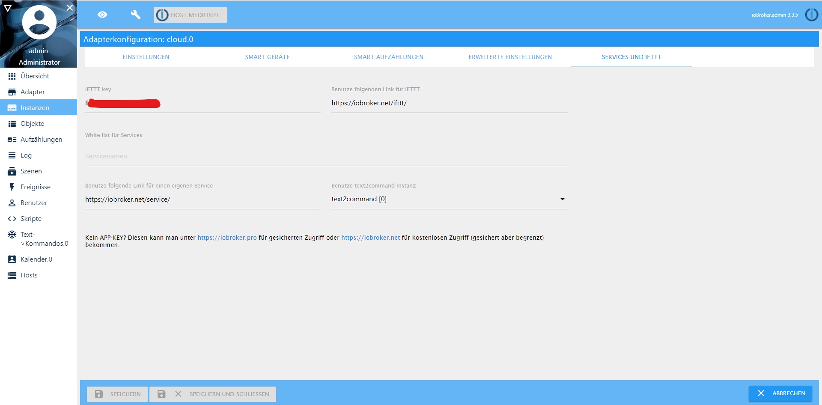Click the Servicenamen white list field
Image resolution: width=822 pixels, height=405 pixels.
point(326,156)
